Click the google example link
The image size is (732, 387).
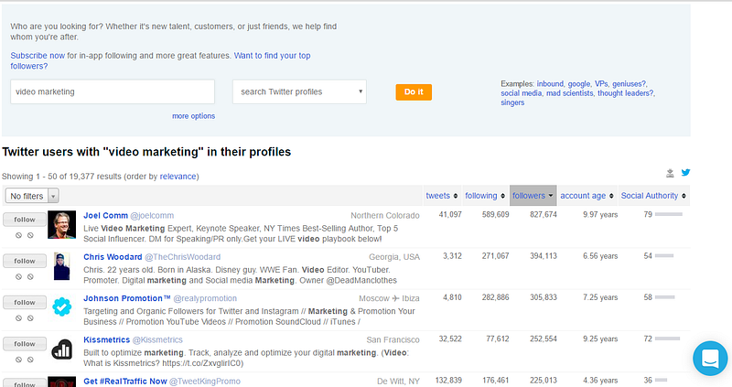tap(579, 84)
